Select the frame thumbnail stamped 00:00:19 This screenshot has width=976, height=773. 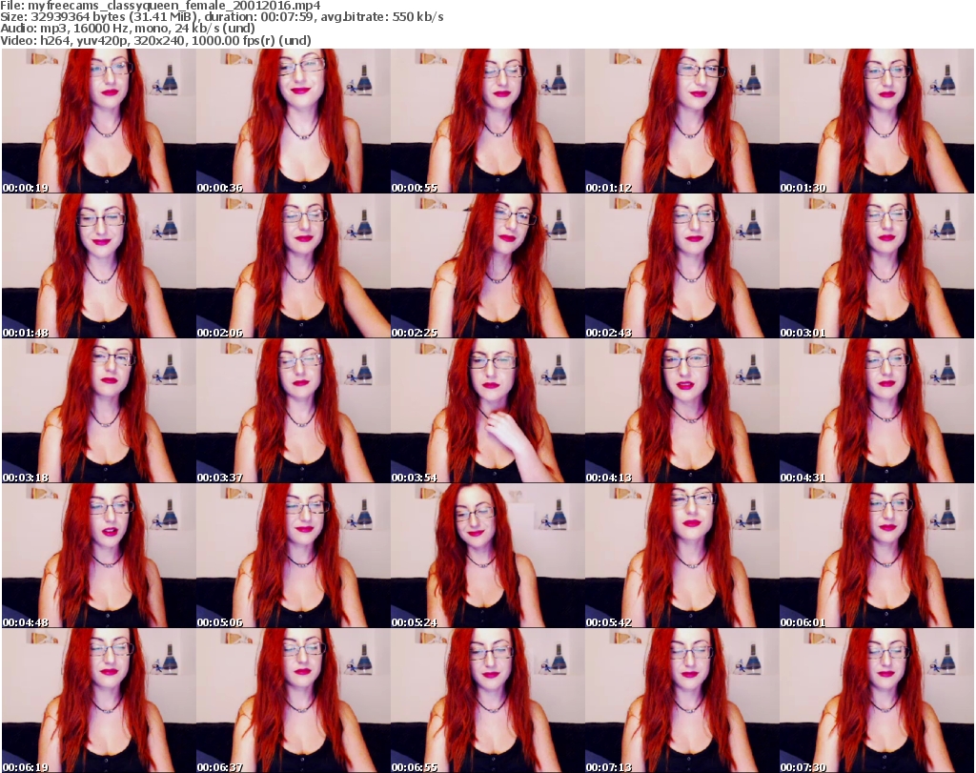[x=98, y=121]
